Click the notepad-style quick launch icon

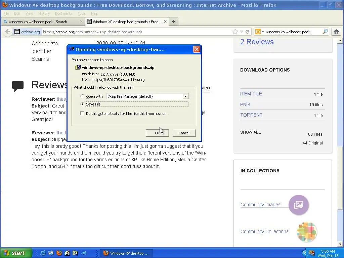tap(67, 253)
